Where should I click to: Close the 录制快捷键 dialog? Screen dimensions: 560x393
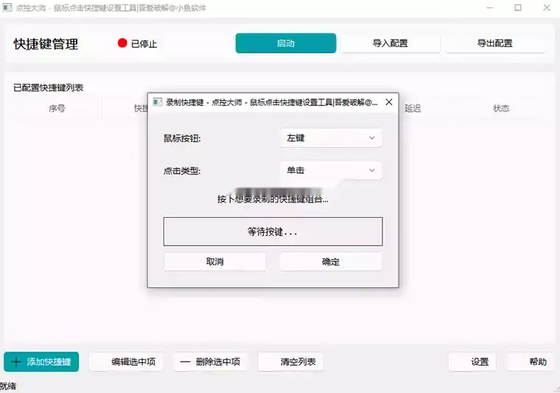point(388,102)
